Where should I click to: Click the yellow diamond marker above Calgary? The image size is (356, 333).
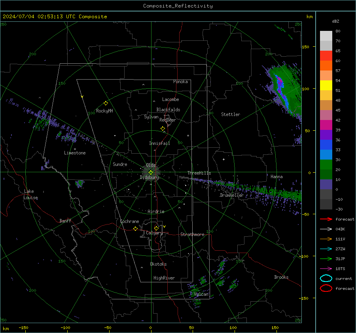point(156,228)
